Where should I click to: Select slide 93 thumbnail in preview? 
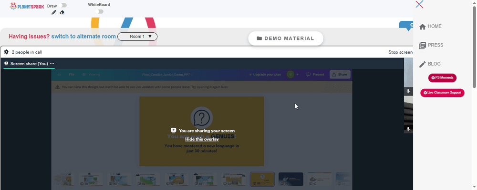pos(205,180)
